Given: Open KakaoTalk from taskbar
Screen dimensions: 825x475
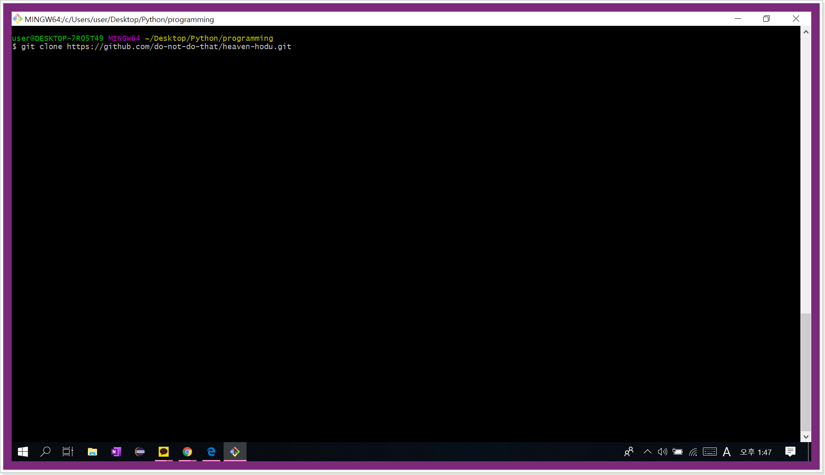Looking at the screenshot, I should (x=164, y=452).
